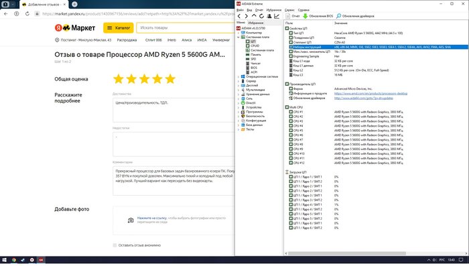Viewport: 469px width, 266px height.
Task: Click the AIDA64 horizontal scrollbar thumb
Action: point(347,253)
